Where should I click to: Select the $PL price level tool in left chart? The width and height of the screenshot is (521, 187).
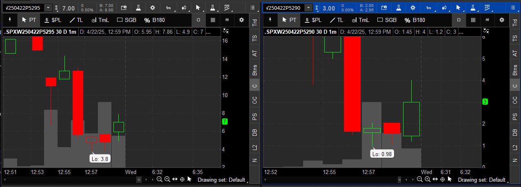click(x=51, y=20)
